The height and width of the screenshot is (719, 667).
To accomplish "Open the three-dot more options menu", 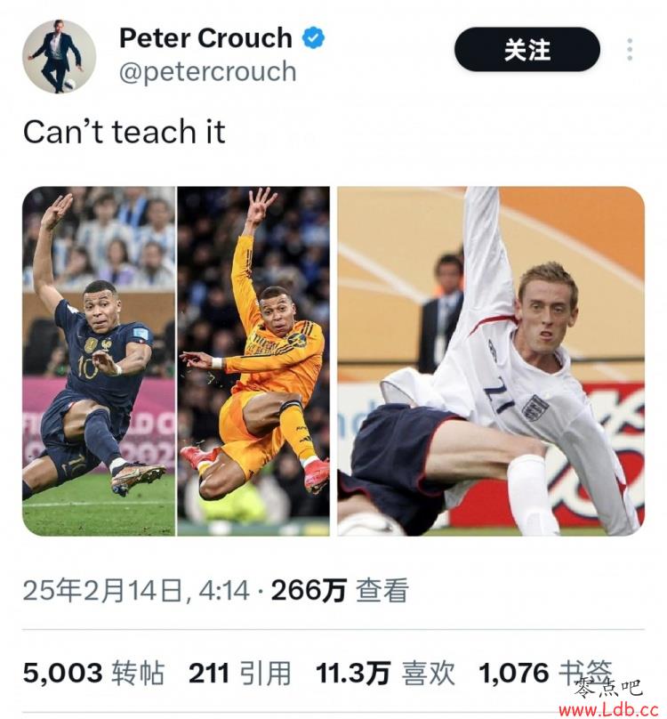I will click(x=630, y=50).
